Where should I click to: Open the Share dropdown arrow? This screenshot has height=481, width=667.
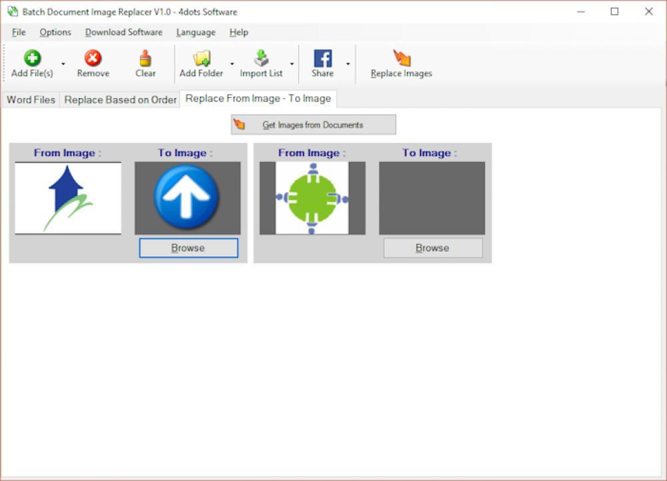(349, 63)
